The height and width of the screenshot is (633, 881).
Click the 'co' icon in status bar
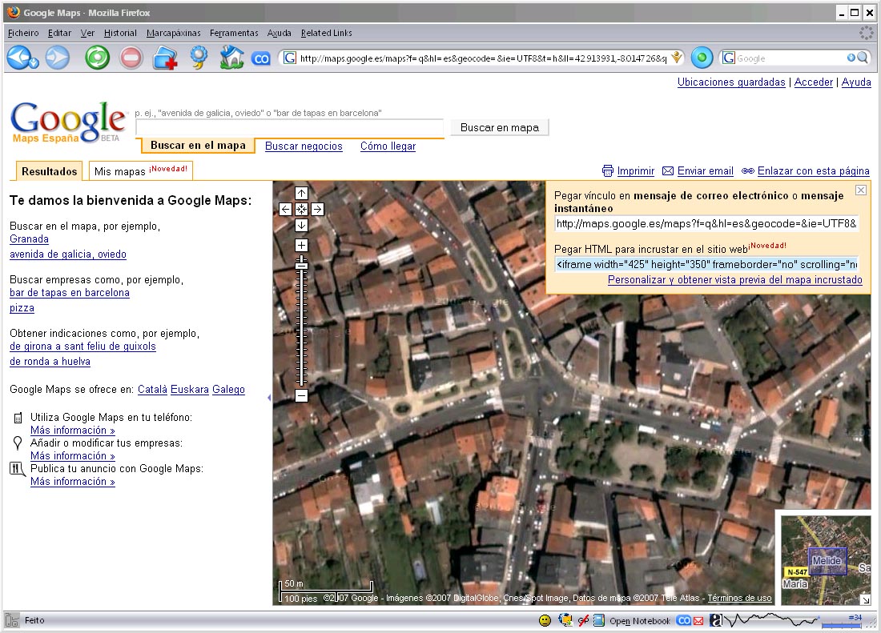[x=684, y=621]
